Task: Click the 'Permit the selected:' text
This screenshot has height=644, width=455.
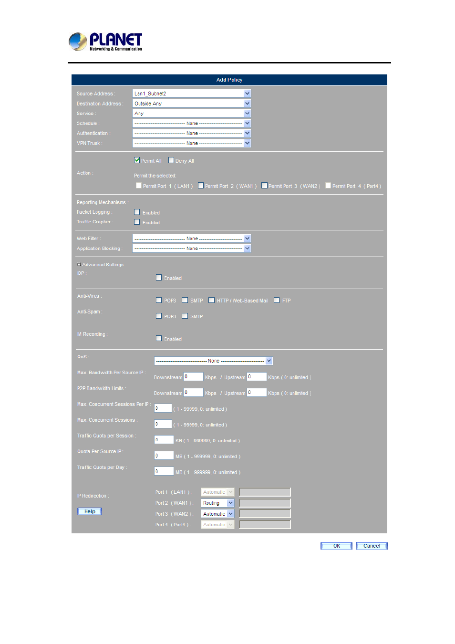Action: point(155,176)
